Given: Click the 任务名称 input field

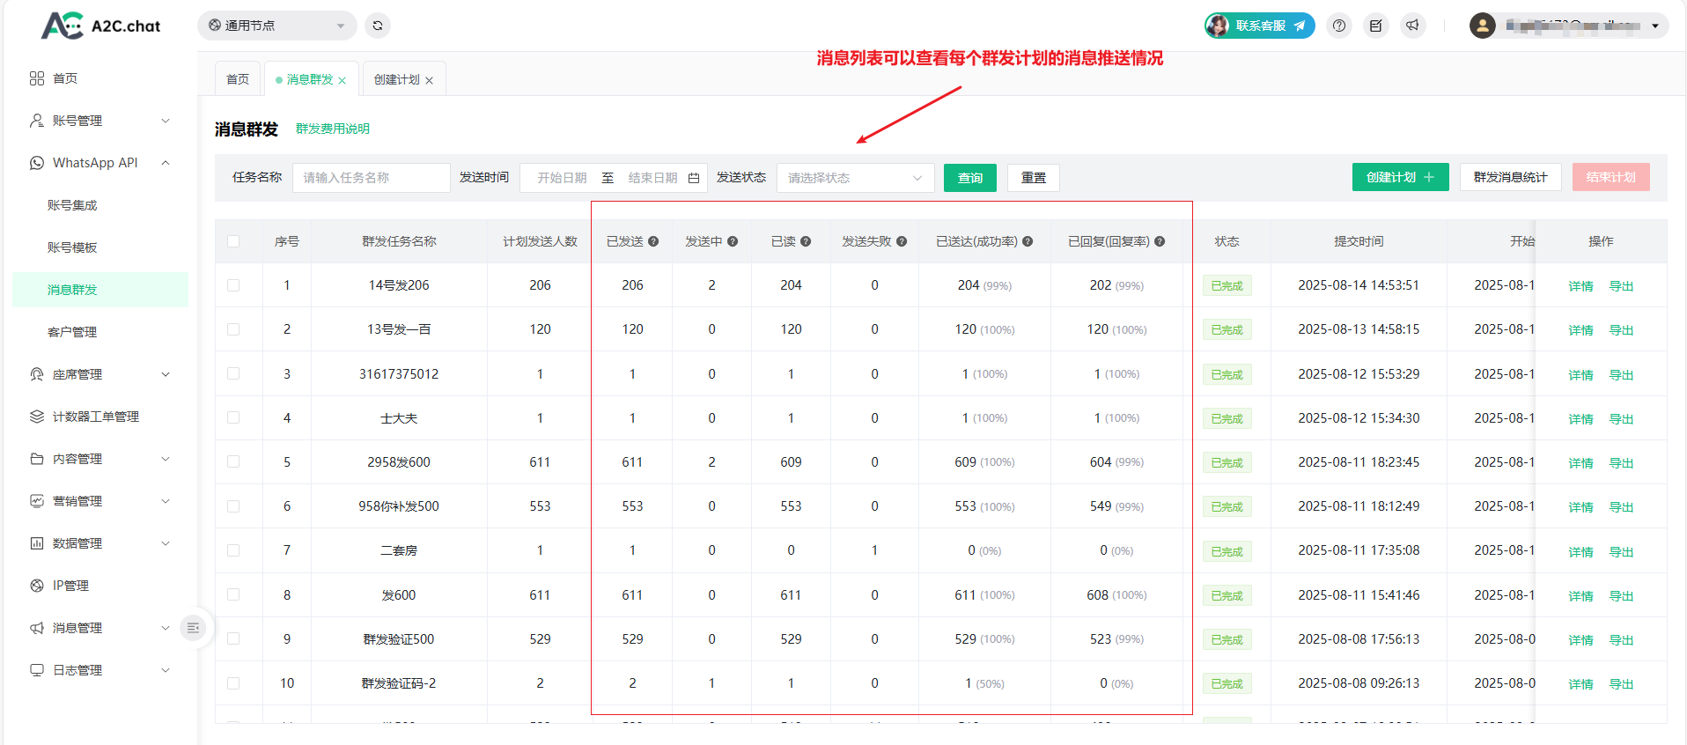Looking at the screenshot, I should click(371, 178).
